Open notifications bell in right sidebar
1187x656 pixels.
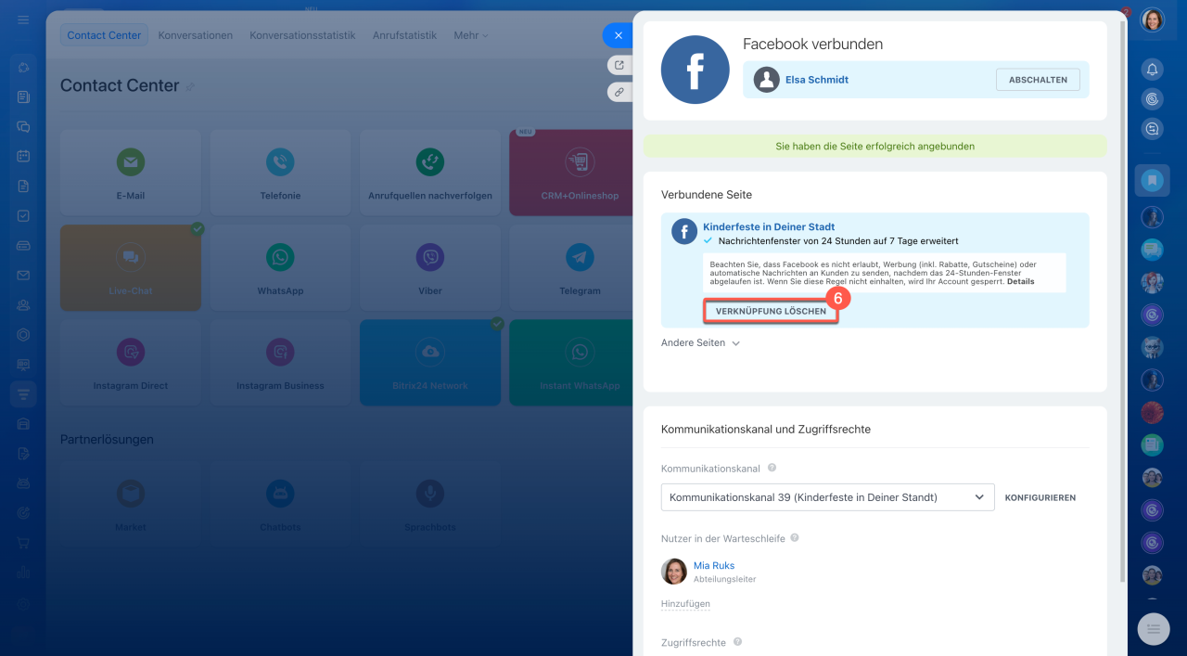1152,70
